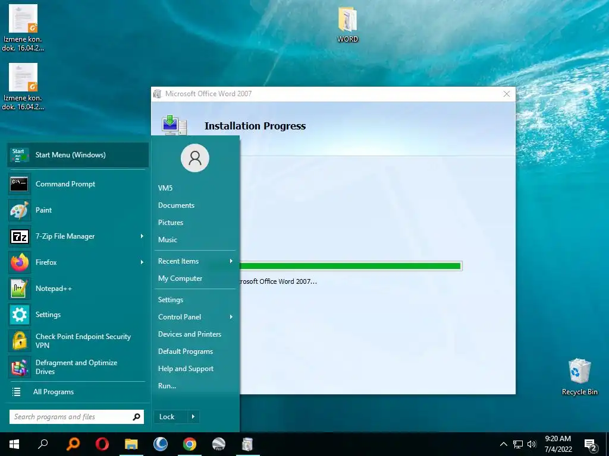Open the orange magnifier search app in taskbar
The height and width of the screenshot is (456, 609).
pyautogui.click(x=73, y=444)
